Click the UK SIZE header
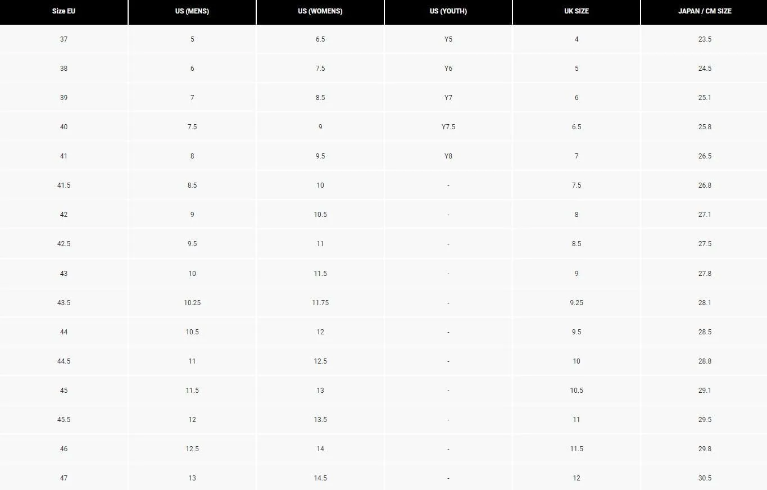This screenshot has height=490, width=767. [577, 11]
